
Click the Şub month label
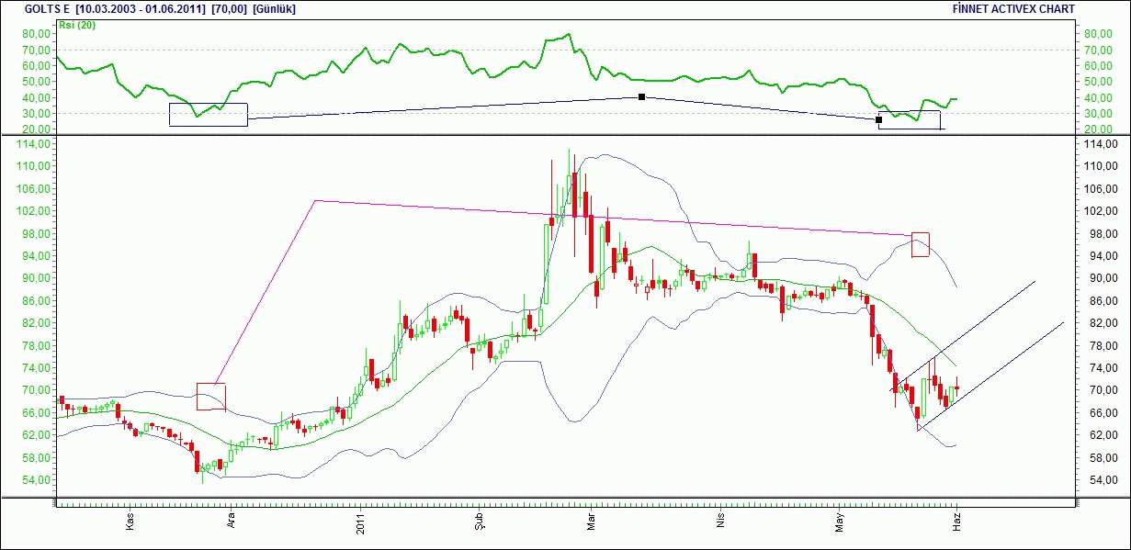[x=478, y=522]
